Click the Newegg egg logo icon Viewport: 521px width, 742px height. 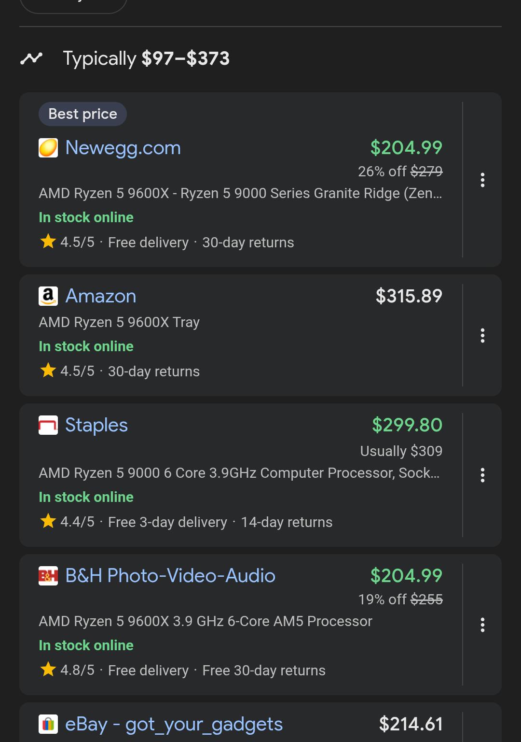tap(48, 148)
